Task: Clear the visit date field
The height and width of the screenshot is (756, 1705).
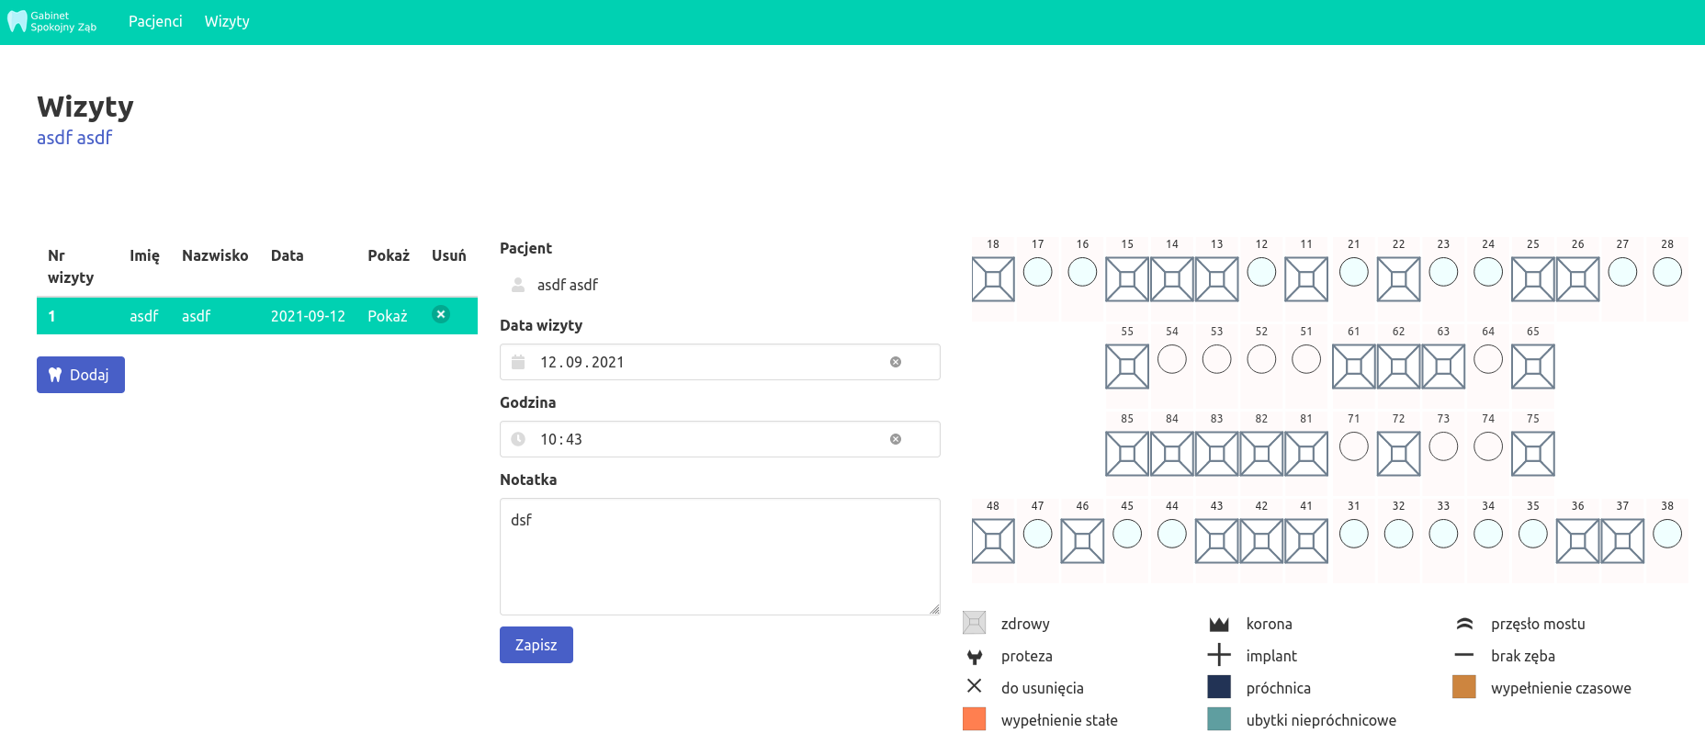Action: [895, 362]
